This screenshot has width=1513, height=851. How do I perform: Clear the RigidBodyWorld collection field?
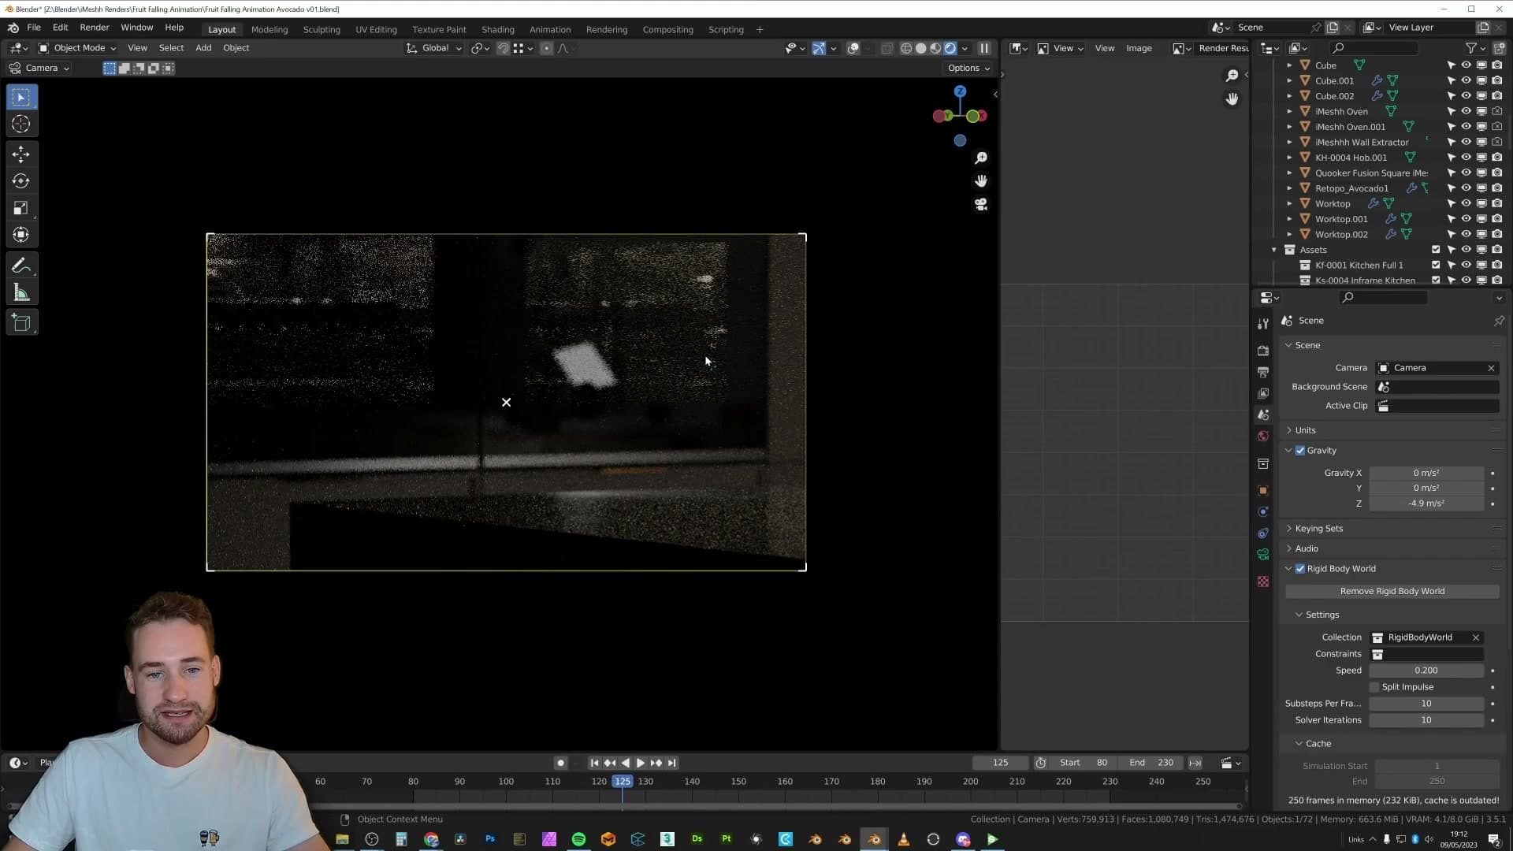[x=1476, y=637]
